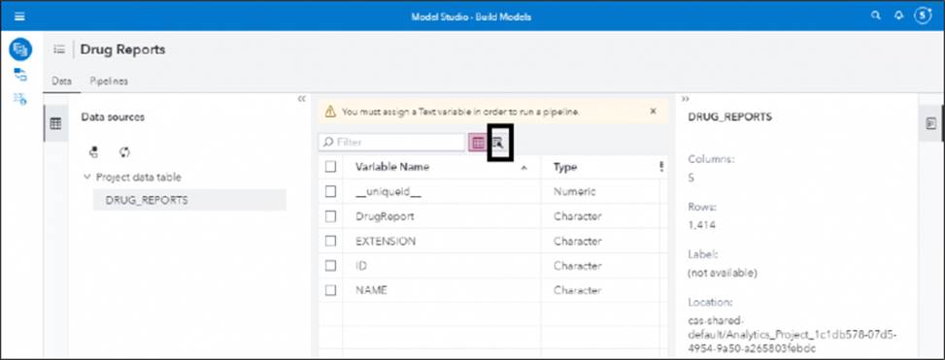Select the Data tab
This screenshot has height=360, width=945.
coord(61,82)
